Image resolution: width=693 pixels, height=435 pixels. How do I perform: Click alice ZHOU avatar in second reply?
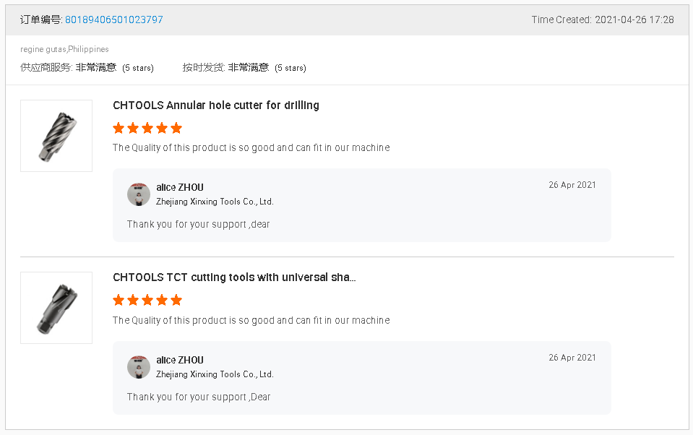click(139, 367)
